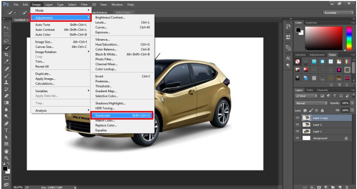Expand the Mode submenu
Image resolution: width=357 pixels, height=189 pixels.
[x=61, y=10]
